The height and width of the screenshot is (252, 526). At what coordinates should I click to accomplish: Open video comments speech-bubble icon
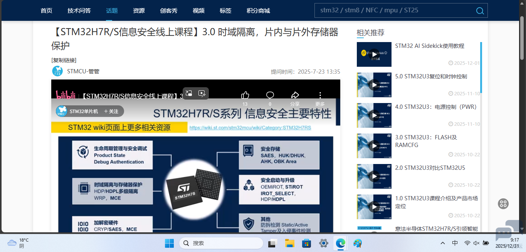270,95
